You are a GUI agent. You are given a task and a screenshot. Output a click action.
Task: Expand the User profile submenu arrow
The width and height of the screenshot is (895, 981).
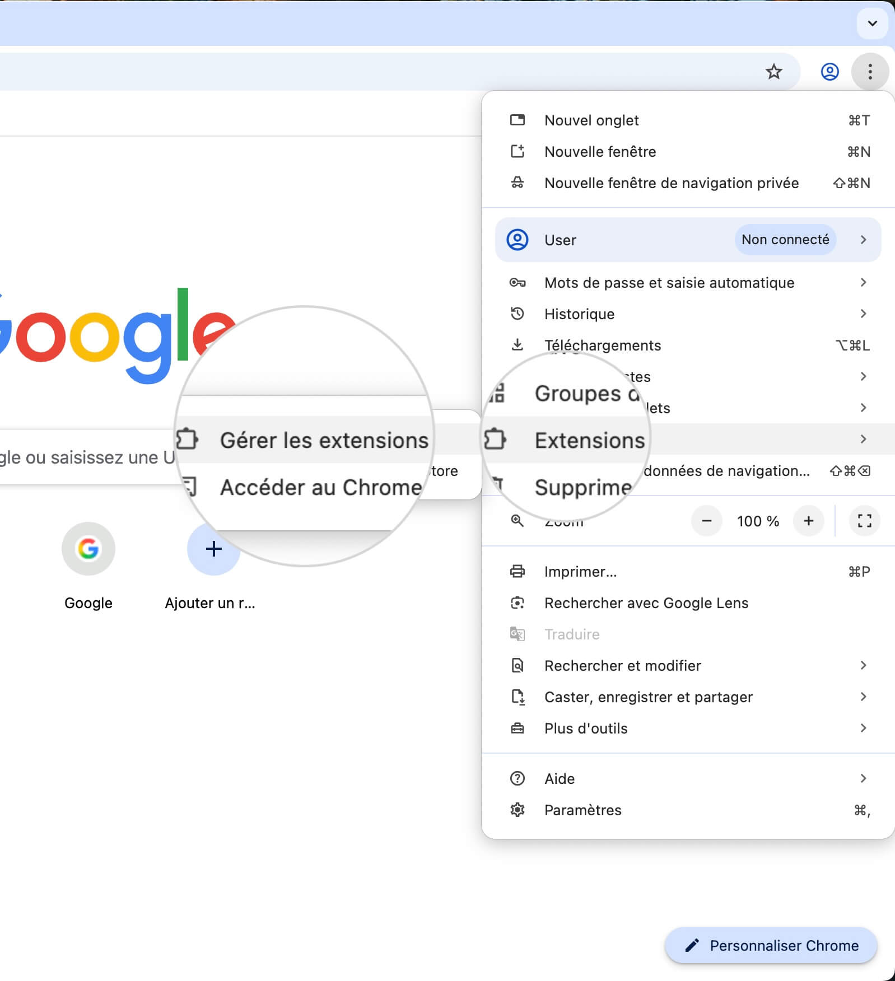[863, 240]
